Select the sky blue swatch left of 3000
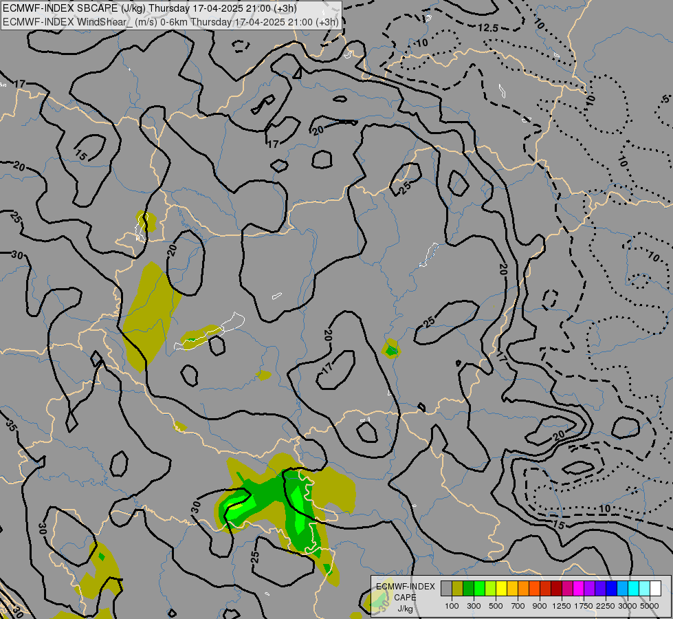 (622, 588)
